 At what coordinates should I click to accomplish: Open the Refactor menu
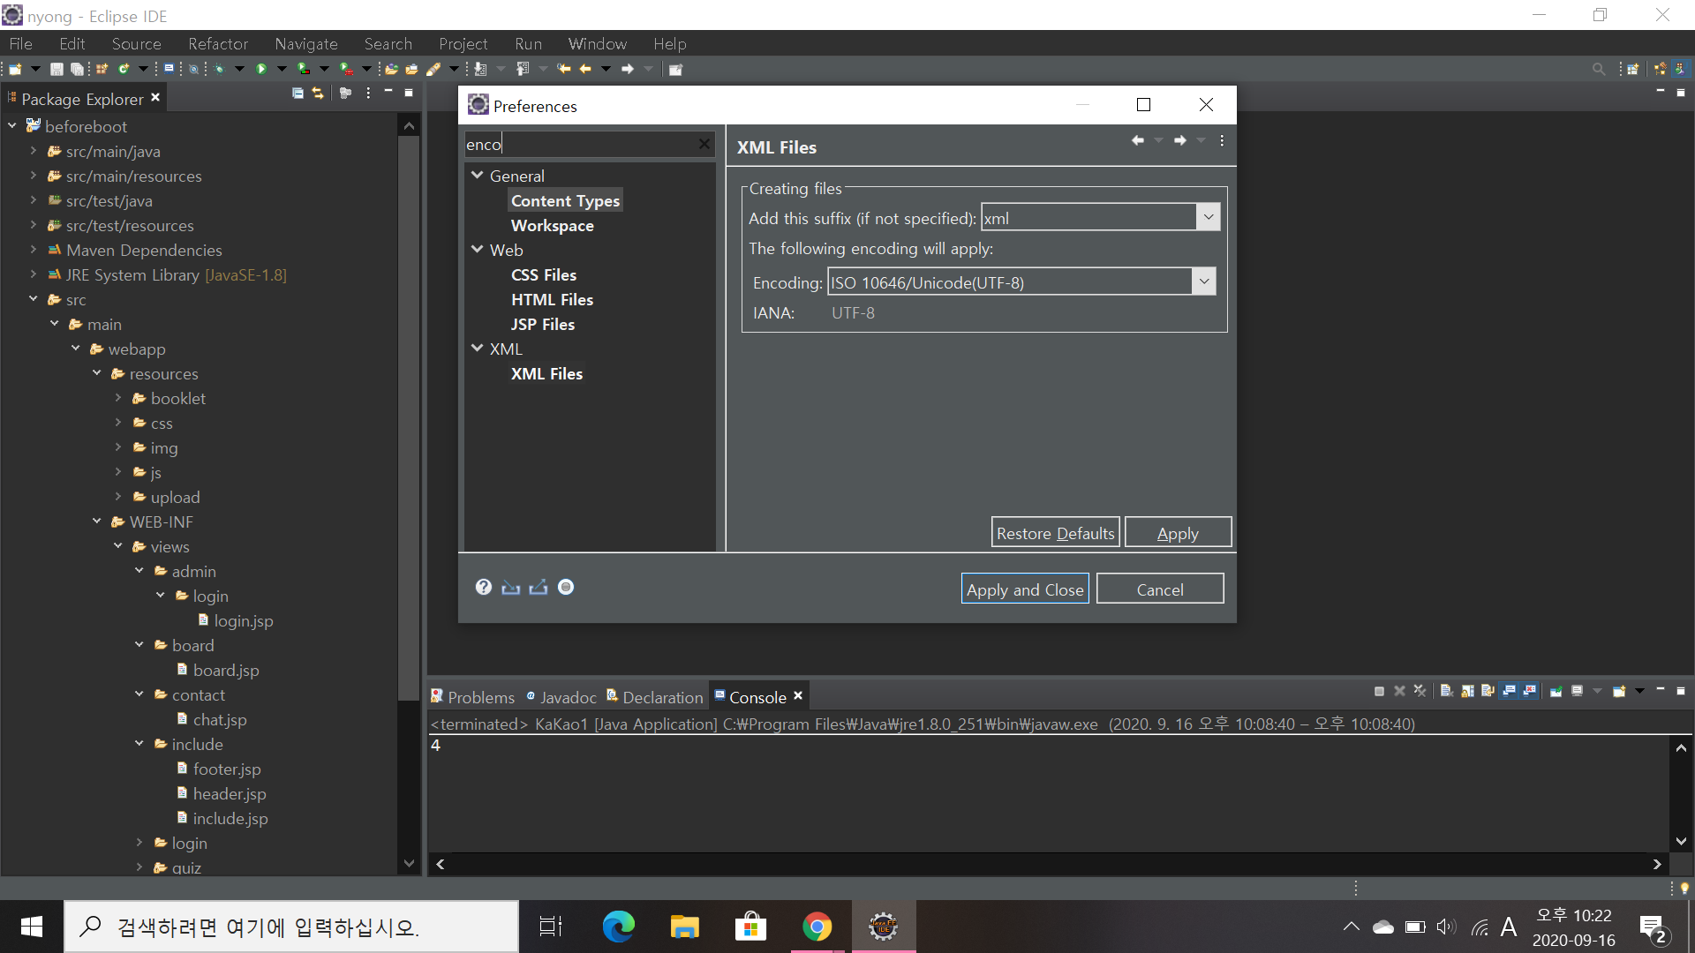click(217, 43)
